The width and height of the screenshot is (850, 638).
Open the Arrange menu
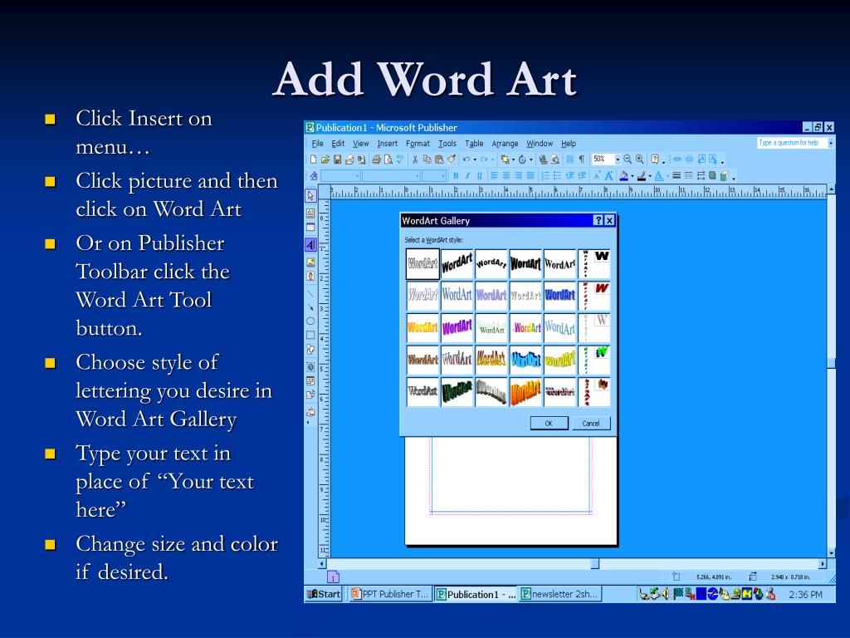click(505, 143)
